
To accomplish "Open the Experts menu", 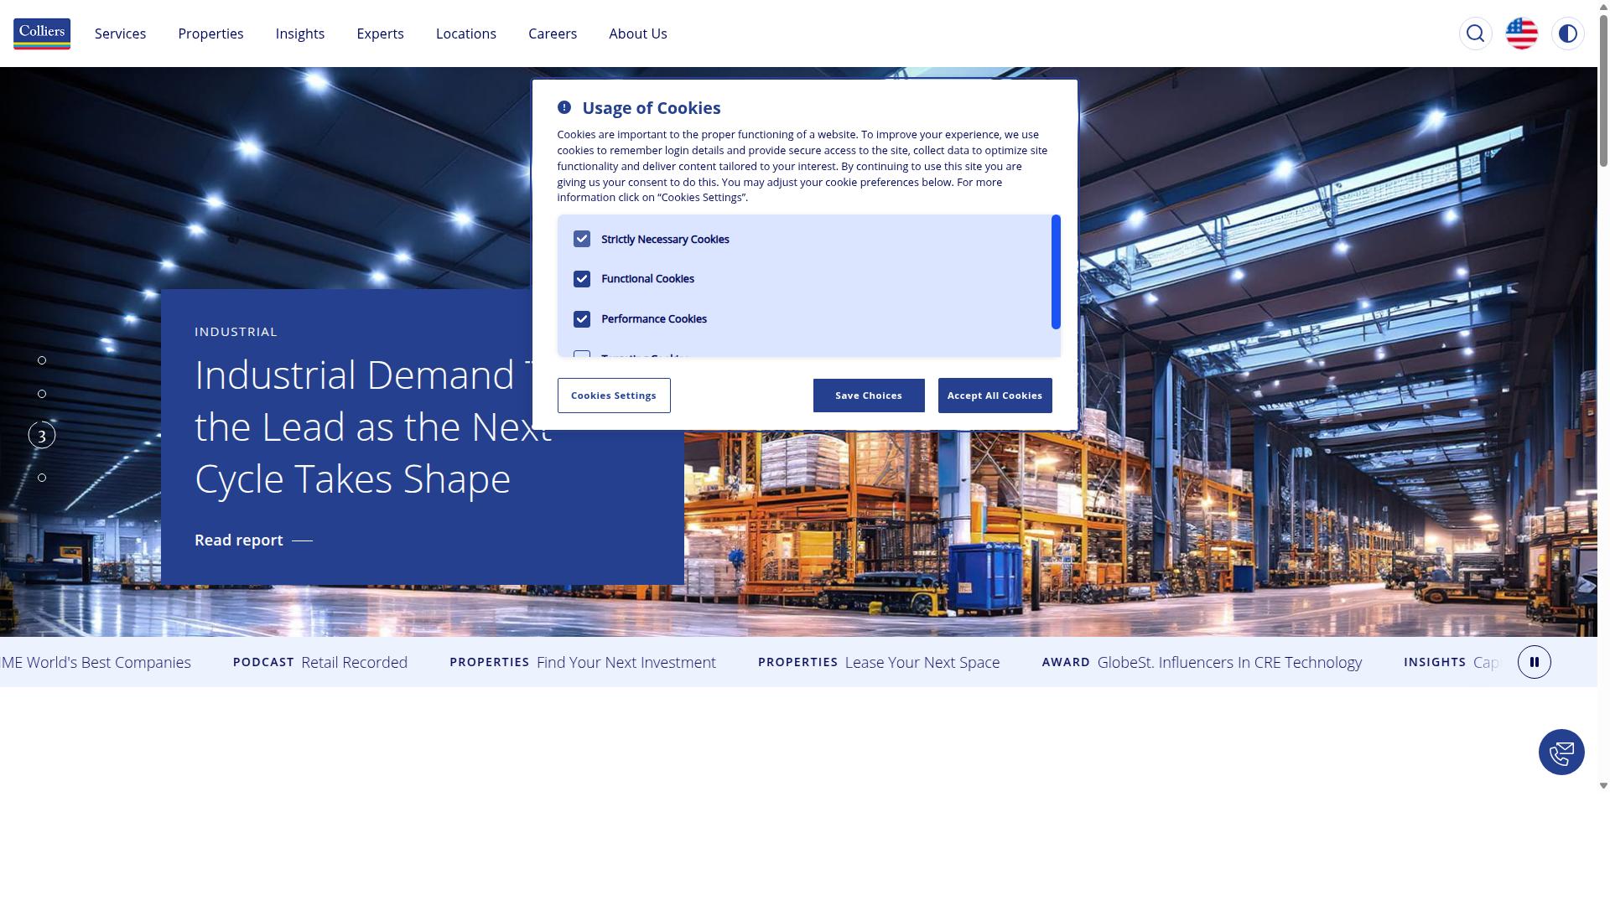I will tap(380, 34).
